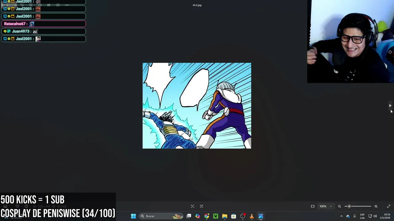Click Ratacalva67 chat message

pyautogui.click(x=43, y=24)
